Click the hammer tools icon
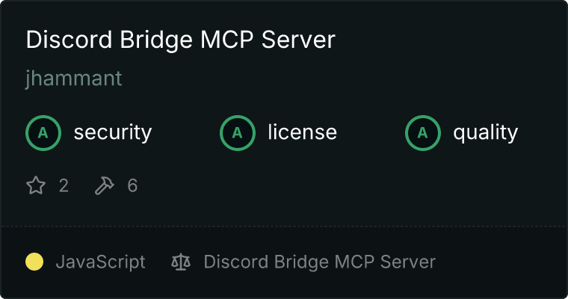The height and width of the screenshot is (299, 568). [105, 185]
